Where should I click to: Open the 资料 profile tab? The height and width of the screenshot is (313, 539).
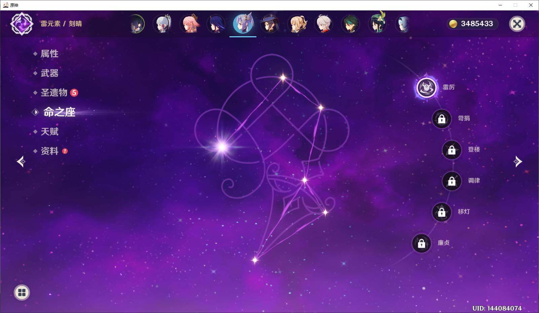(49, 151)
